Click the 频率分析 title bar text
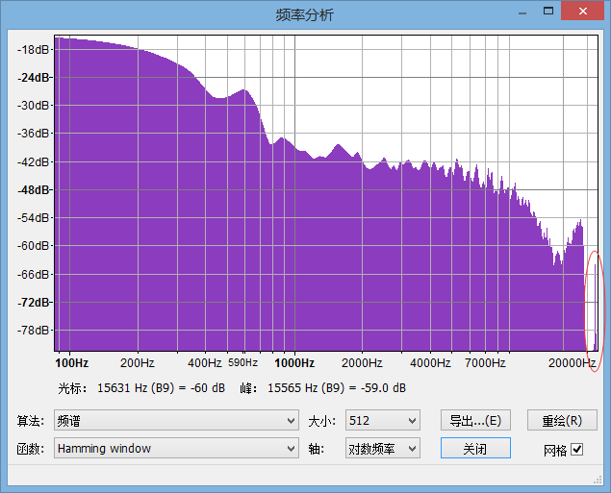Screen dimensions: 611x493 click(304, 14)
